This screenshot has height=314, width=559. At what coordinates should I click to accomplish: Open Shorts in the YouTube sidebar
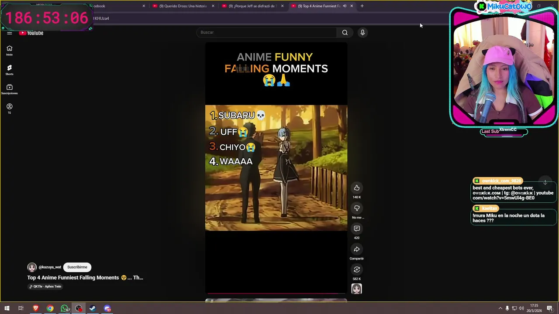point(9,70)
